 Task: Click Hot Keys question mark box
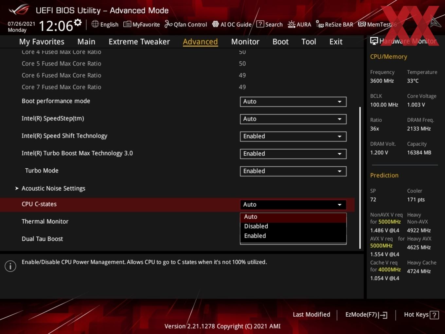point(434,315)
